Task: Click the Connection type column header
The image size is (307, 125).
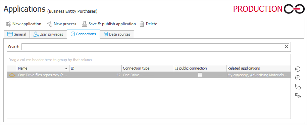Action: 148,68
